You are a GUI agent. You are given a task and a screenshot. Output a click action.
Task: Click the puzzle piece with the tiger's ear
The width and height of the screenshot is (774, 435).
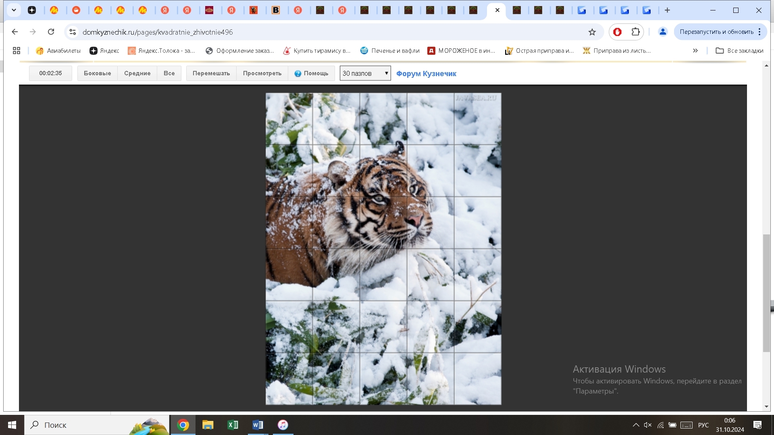(336, 171)
